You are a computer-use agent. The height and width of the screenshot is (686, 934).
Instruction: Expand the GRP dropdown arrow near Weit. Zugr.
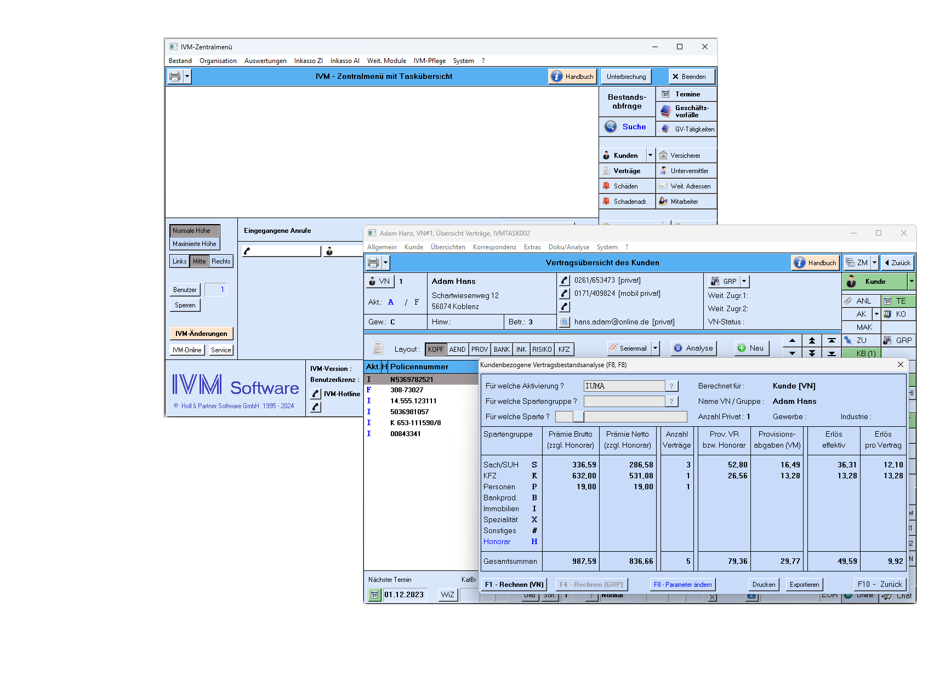point(744,282)
